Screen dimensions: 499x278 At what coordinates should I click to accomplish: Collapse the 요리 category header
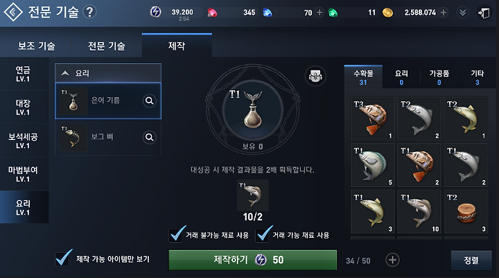point(108,73)
